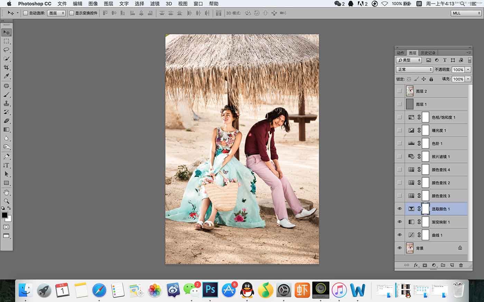Create a new adjustment layer

point(434,265)
